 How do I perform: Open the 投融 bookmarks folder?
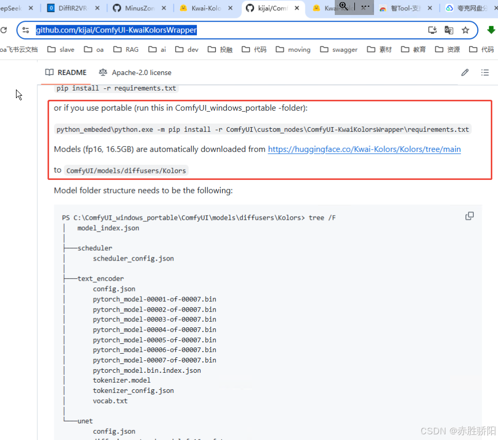[x=220, y=49]
